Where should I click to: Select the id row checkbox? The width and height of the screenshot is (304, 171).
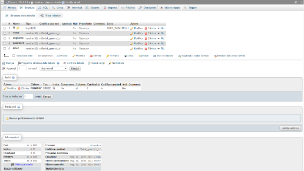point(4,28)
